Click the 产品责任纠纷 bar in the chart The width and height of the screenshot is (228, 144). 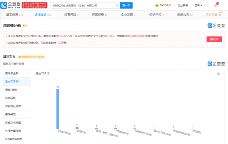115,128
